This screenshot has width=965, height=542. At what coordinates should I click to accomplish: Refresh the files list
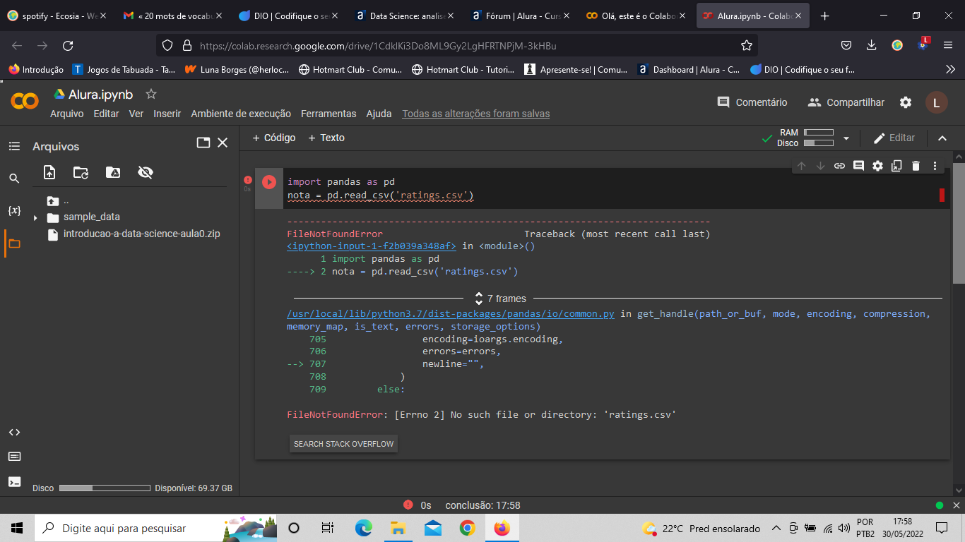81,172
